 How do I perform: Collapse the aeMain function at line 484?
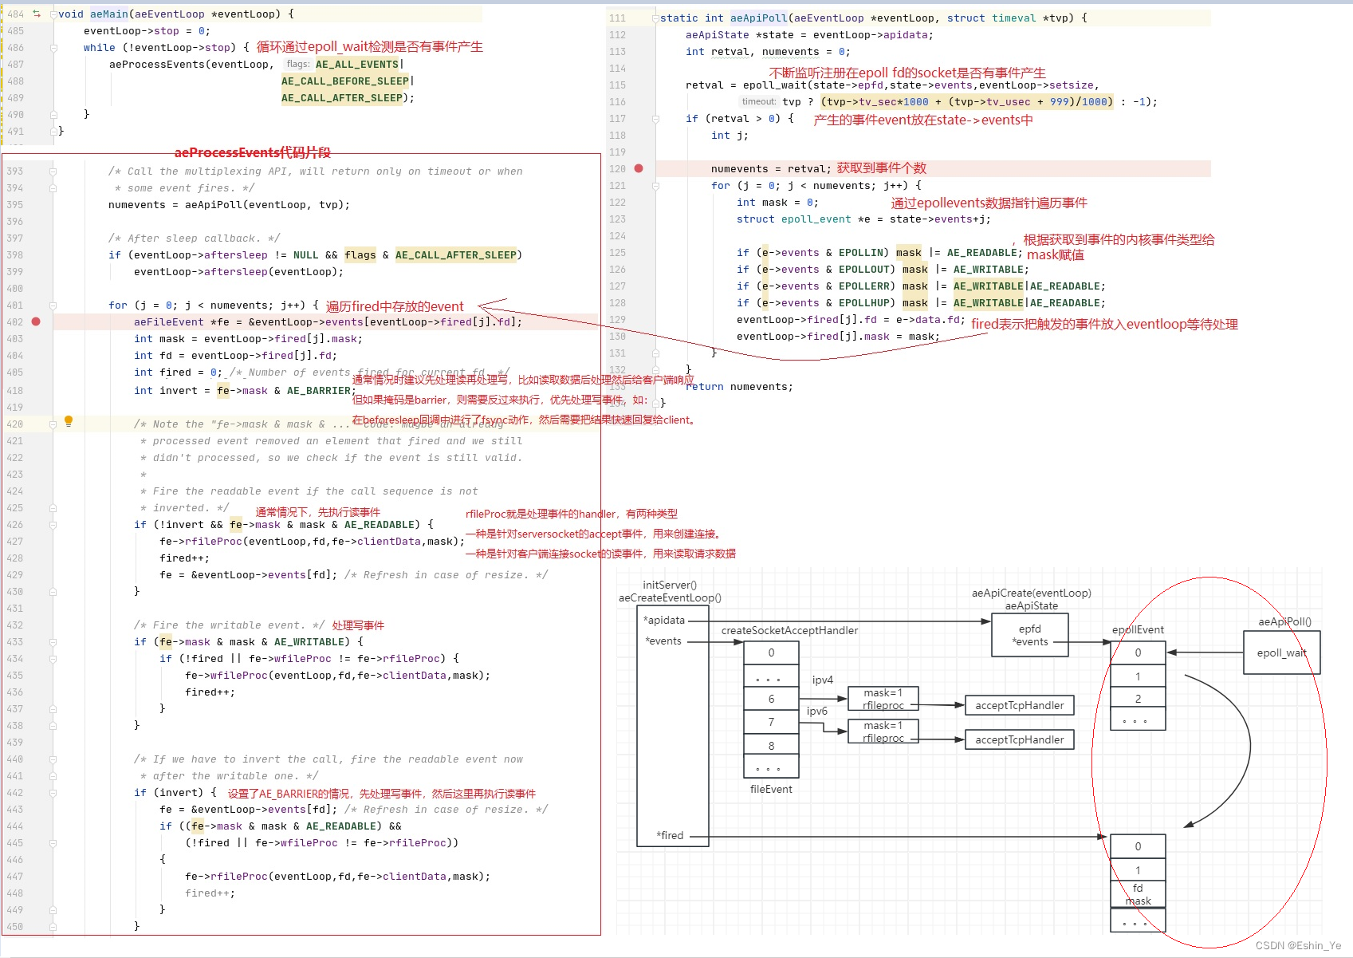tap(53, 14)
